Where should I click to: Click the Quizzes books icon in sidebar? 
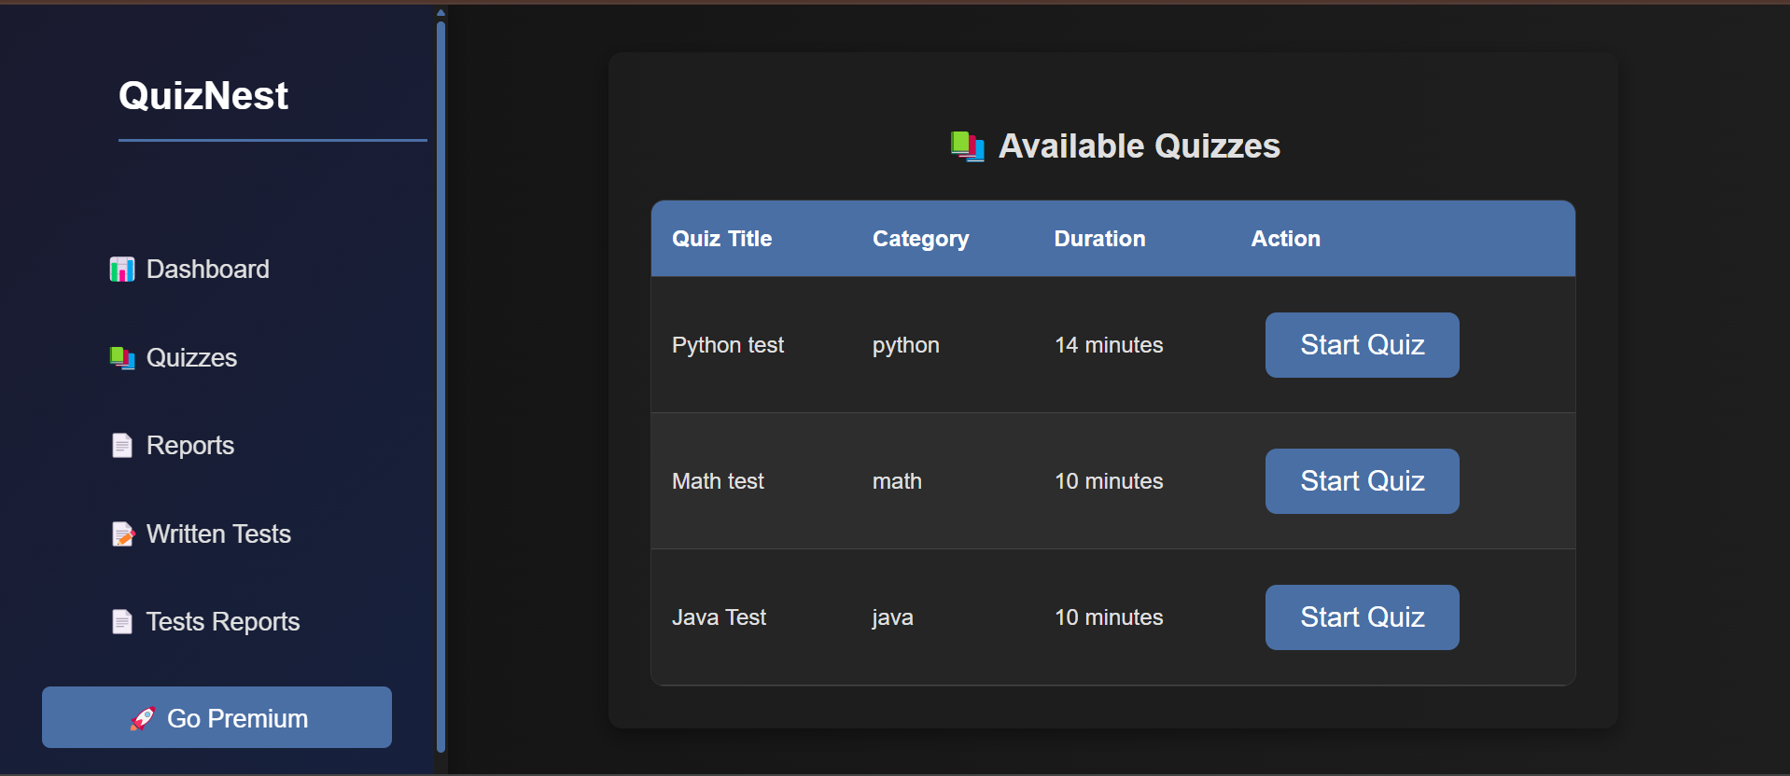click(122, 358)
